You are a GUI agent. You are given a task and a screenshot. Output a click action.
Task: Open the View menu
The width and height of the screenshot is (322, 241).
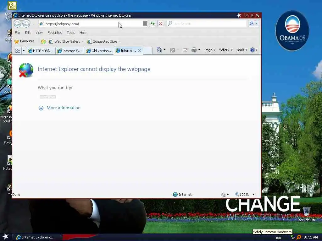pyautogui.click(x=39, y=33)
